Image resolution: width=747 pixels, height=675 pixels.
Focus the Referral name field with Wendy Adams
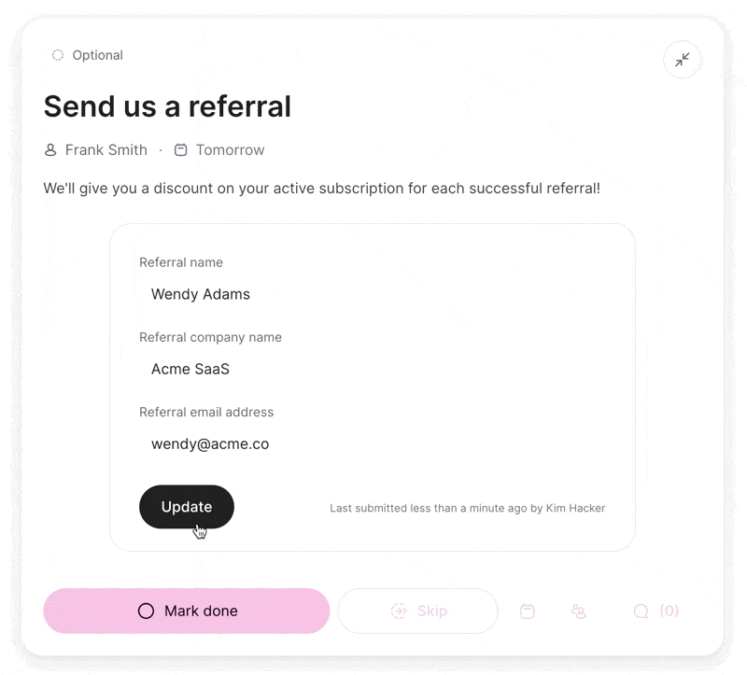pos(373,294)
